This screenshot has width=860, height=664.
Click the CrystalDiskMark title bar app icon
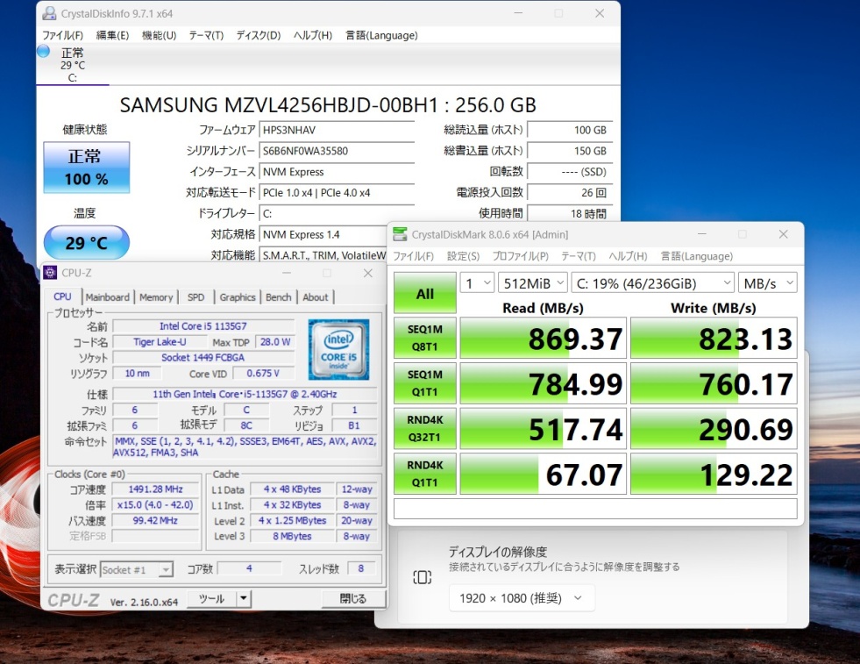[x=400, y=234]
